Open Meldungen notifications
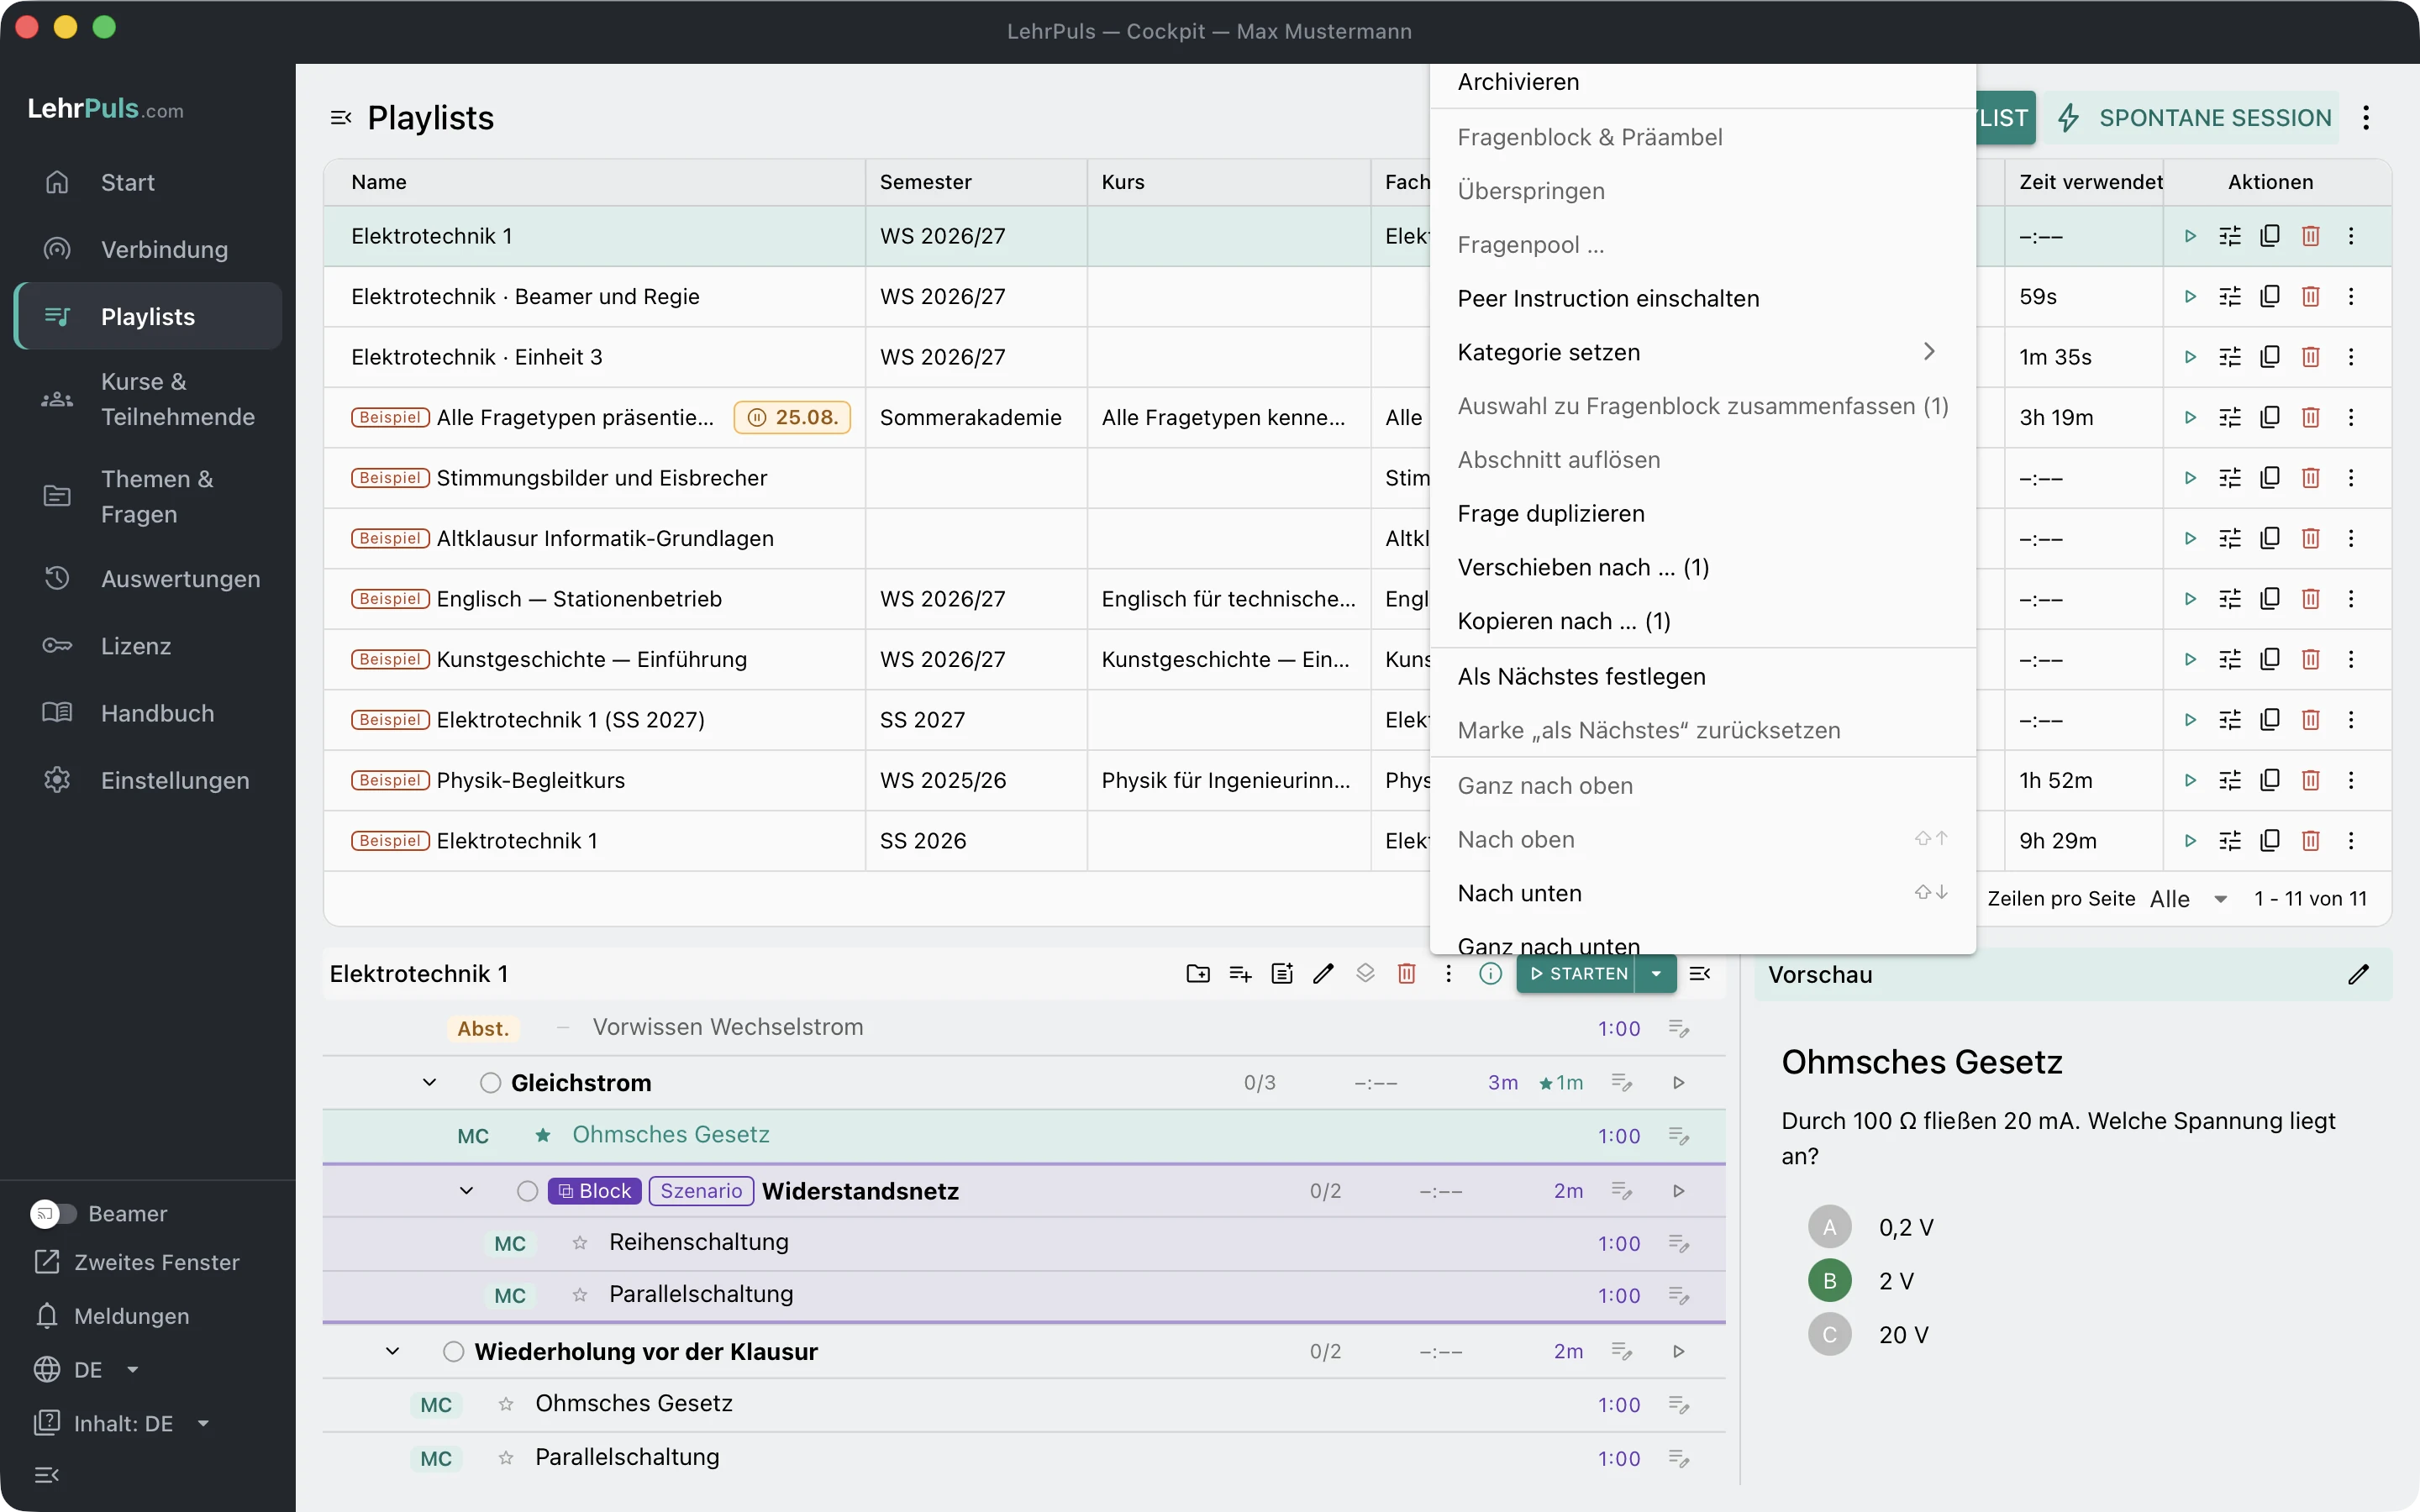This screenshot has width=2420, height=1512. (112, 1316)
